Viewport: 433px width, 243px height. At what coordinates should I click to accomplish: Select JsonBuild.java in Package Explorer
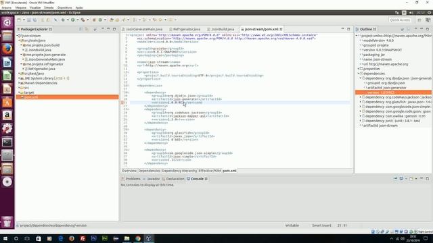coord(40,50)
